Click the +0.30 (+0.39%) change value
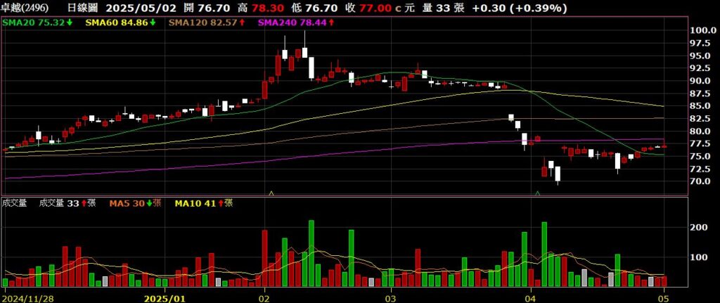 click(520, 8)
